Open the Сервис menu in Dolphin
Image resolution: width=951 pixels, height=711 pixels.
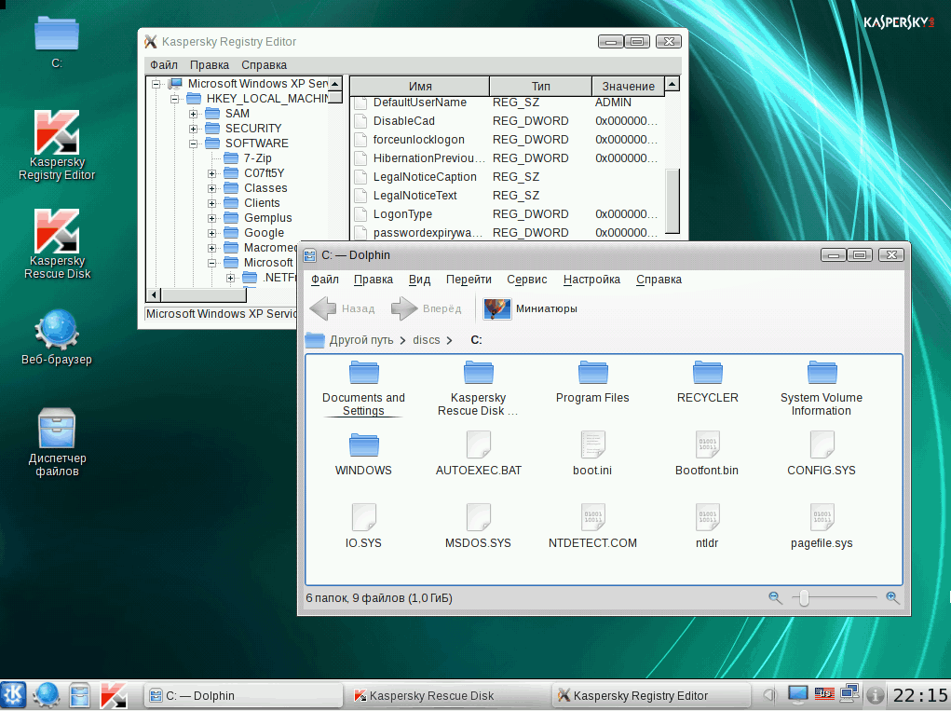point(526,280)
